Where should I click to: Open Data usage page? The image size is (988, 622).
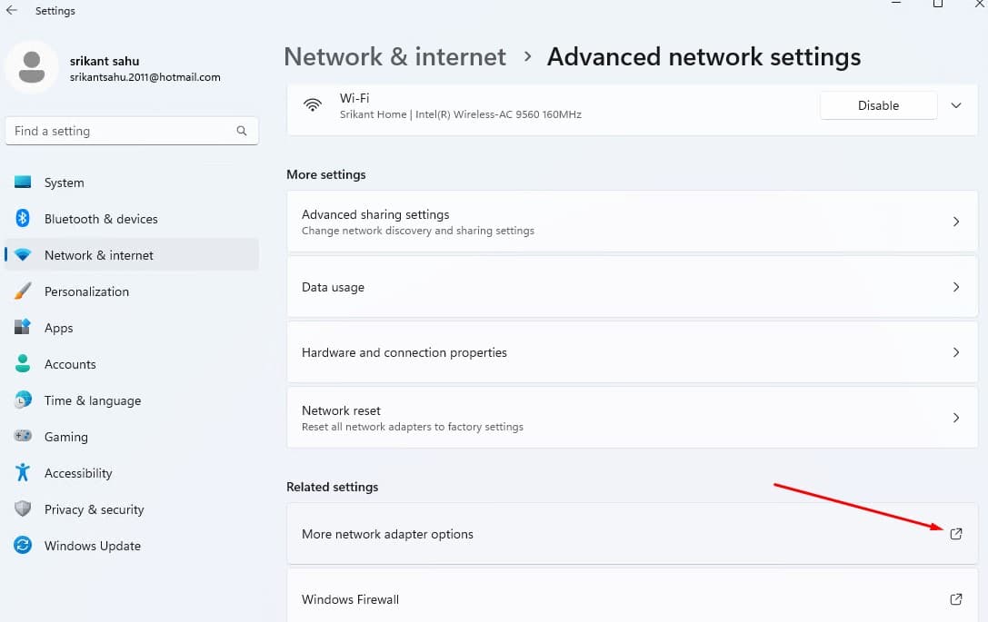pos(632,287)
